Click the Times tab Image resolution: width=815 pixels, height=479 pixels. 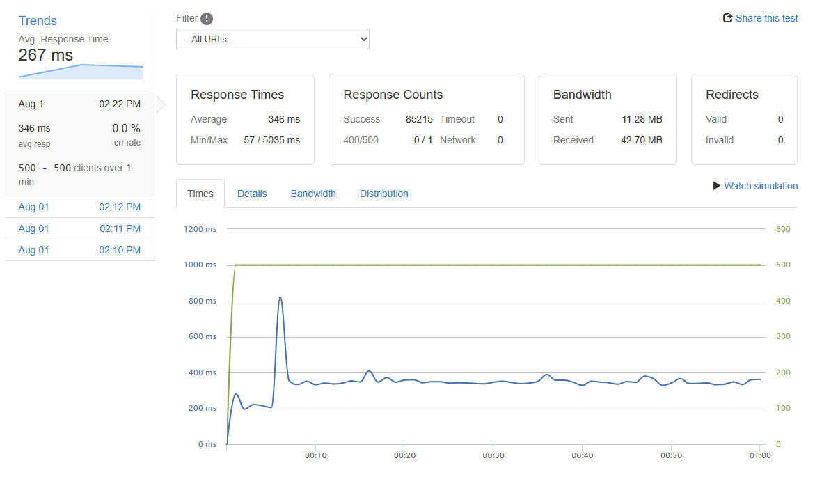click(x=200, y=194)
